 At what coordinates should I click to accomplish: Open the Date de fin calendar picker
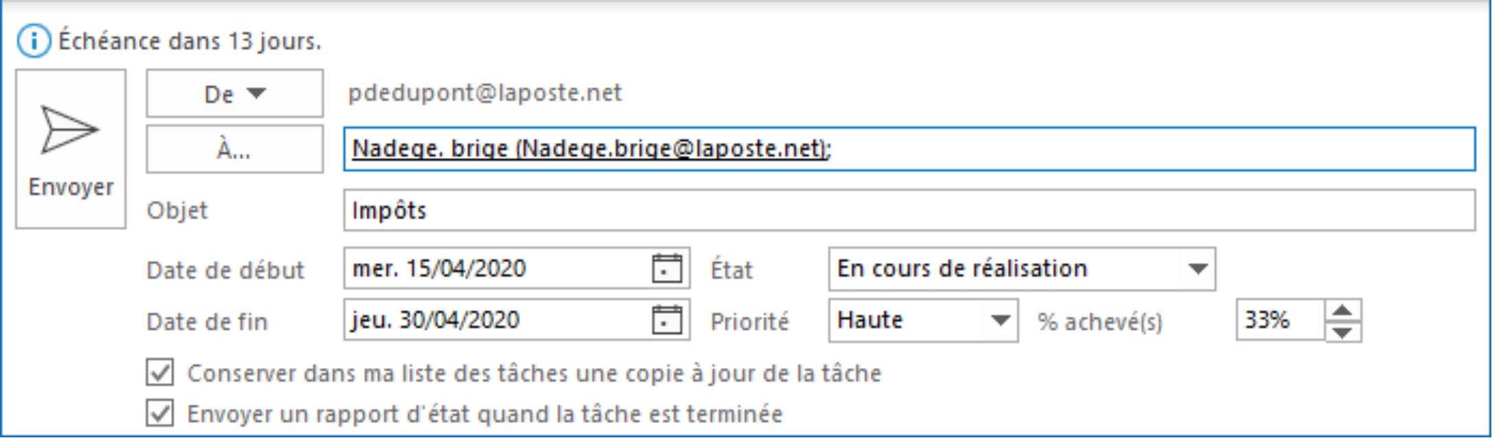pos(666,320)
